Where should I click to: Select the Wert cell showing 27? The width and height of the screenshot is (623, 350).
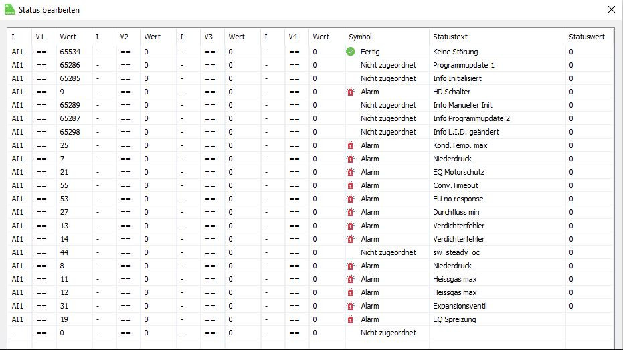click(64, 213)
